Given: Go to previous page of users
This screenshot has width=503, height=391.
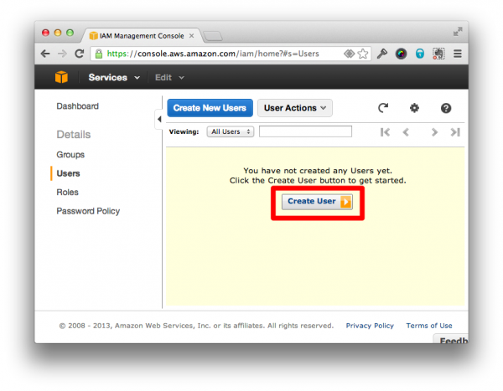Looking at the screenshot, I should pos(406,132).
